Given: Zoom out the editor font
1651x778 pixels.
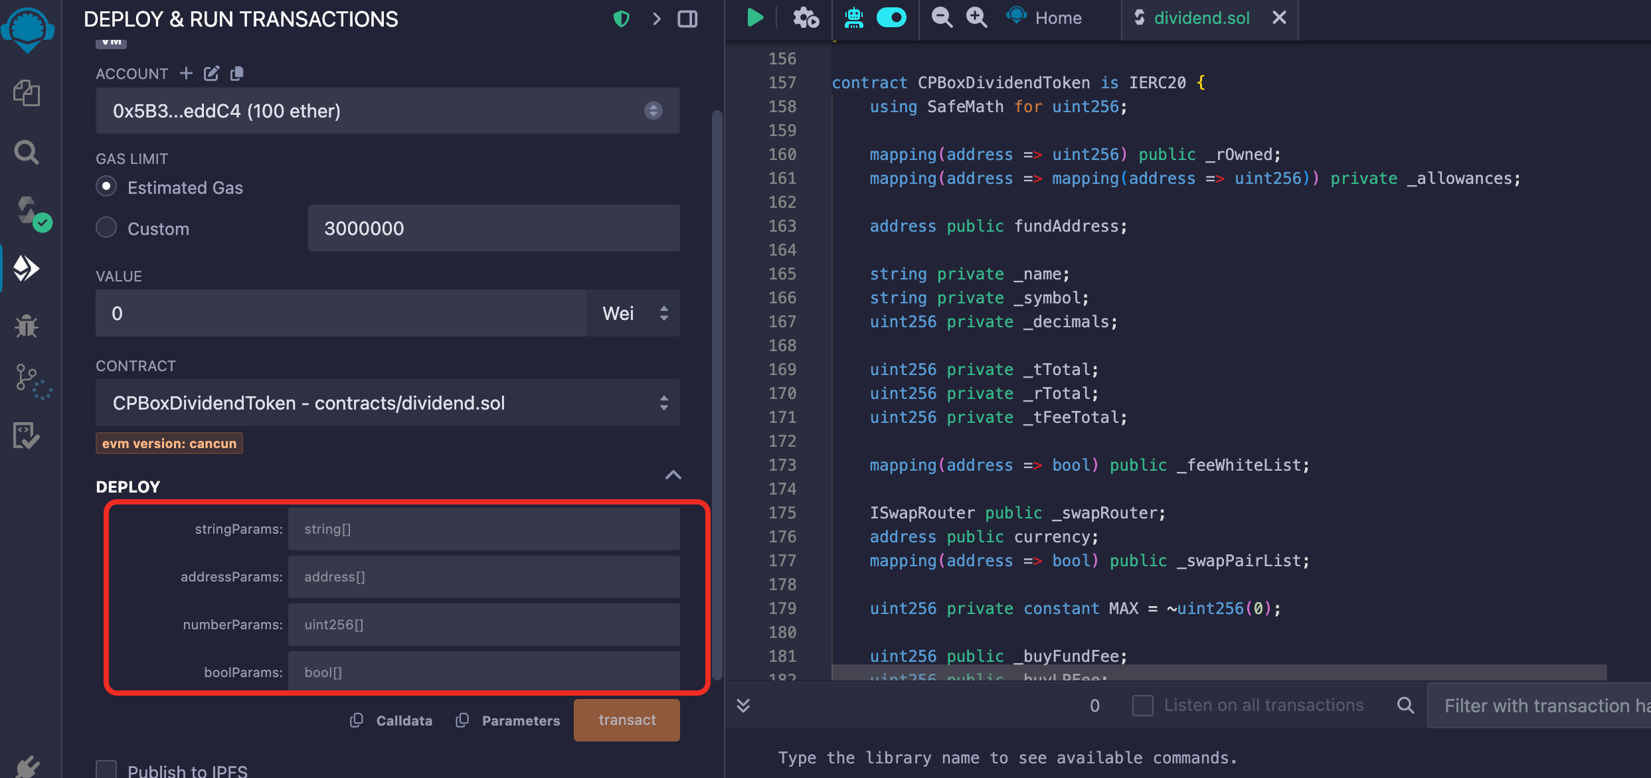Looking at the screenshot, I should [942, 17].
